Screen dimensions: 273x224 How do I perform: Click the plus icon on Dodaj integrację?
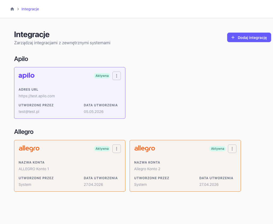click(233, 37)
